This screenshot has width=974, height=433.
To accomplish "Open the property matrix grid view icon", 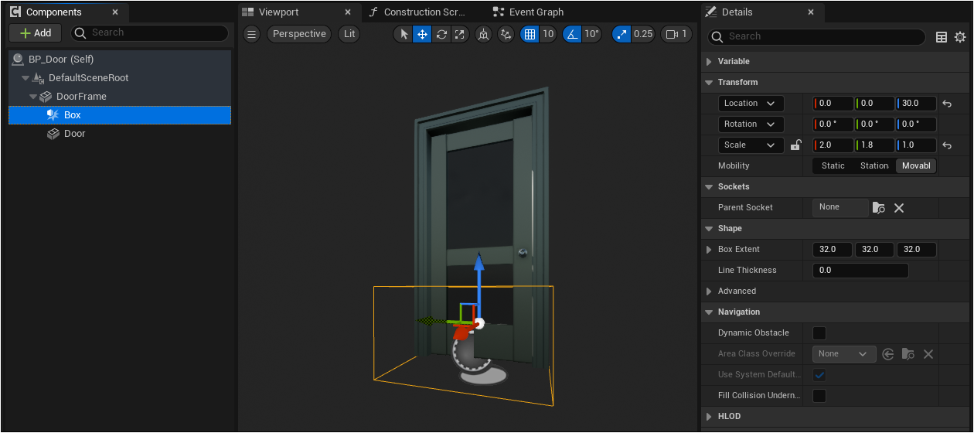I will 942,37.
